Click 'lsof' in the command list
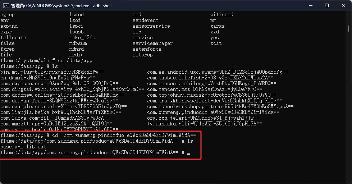 click(75, 20)
